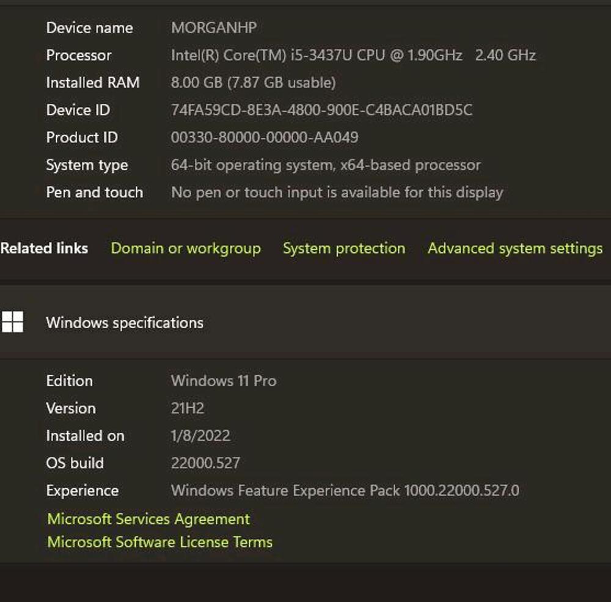This screenshot has width=611, height=602.
Task: Click the 8.00 GB installed RAM value
Action: (x=253, y=83)
